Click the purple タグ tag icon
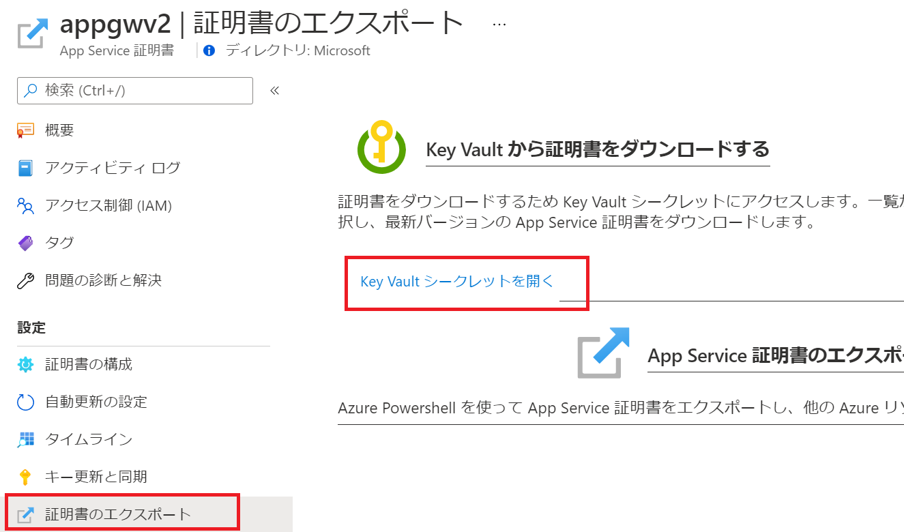Viewport: 904px width, 532px height. 25,243
